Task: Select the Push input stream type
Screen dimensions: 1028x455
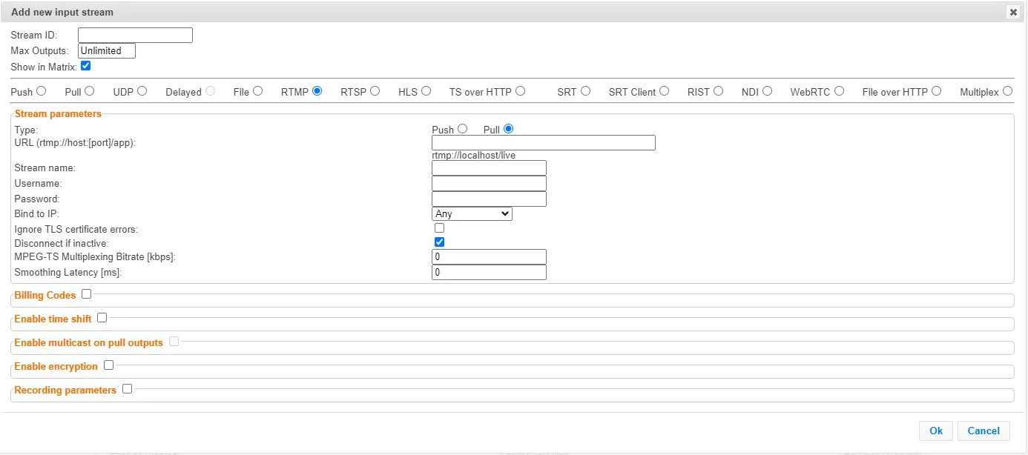Action: [x=42, y=91]
